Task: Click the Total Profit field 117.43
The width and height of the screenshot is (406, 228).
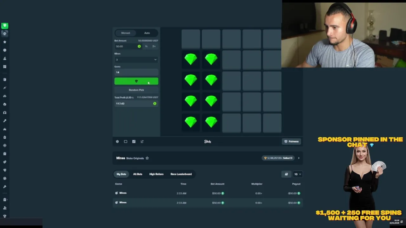Action: pyautogui.click(x=136, y=104)
